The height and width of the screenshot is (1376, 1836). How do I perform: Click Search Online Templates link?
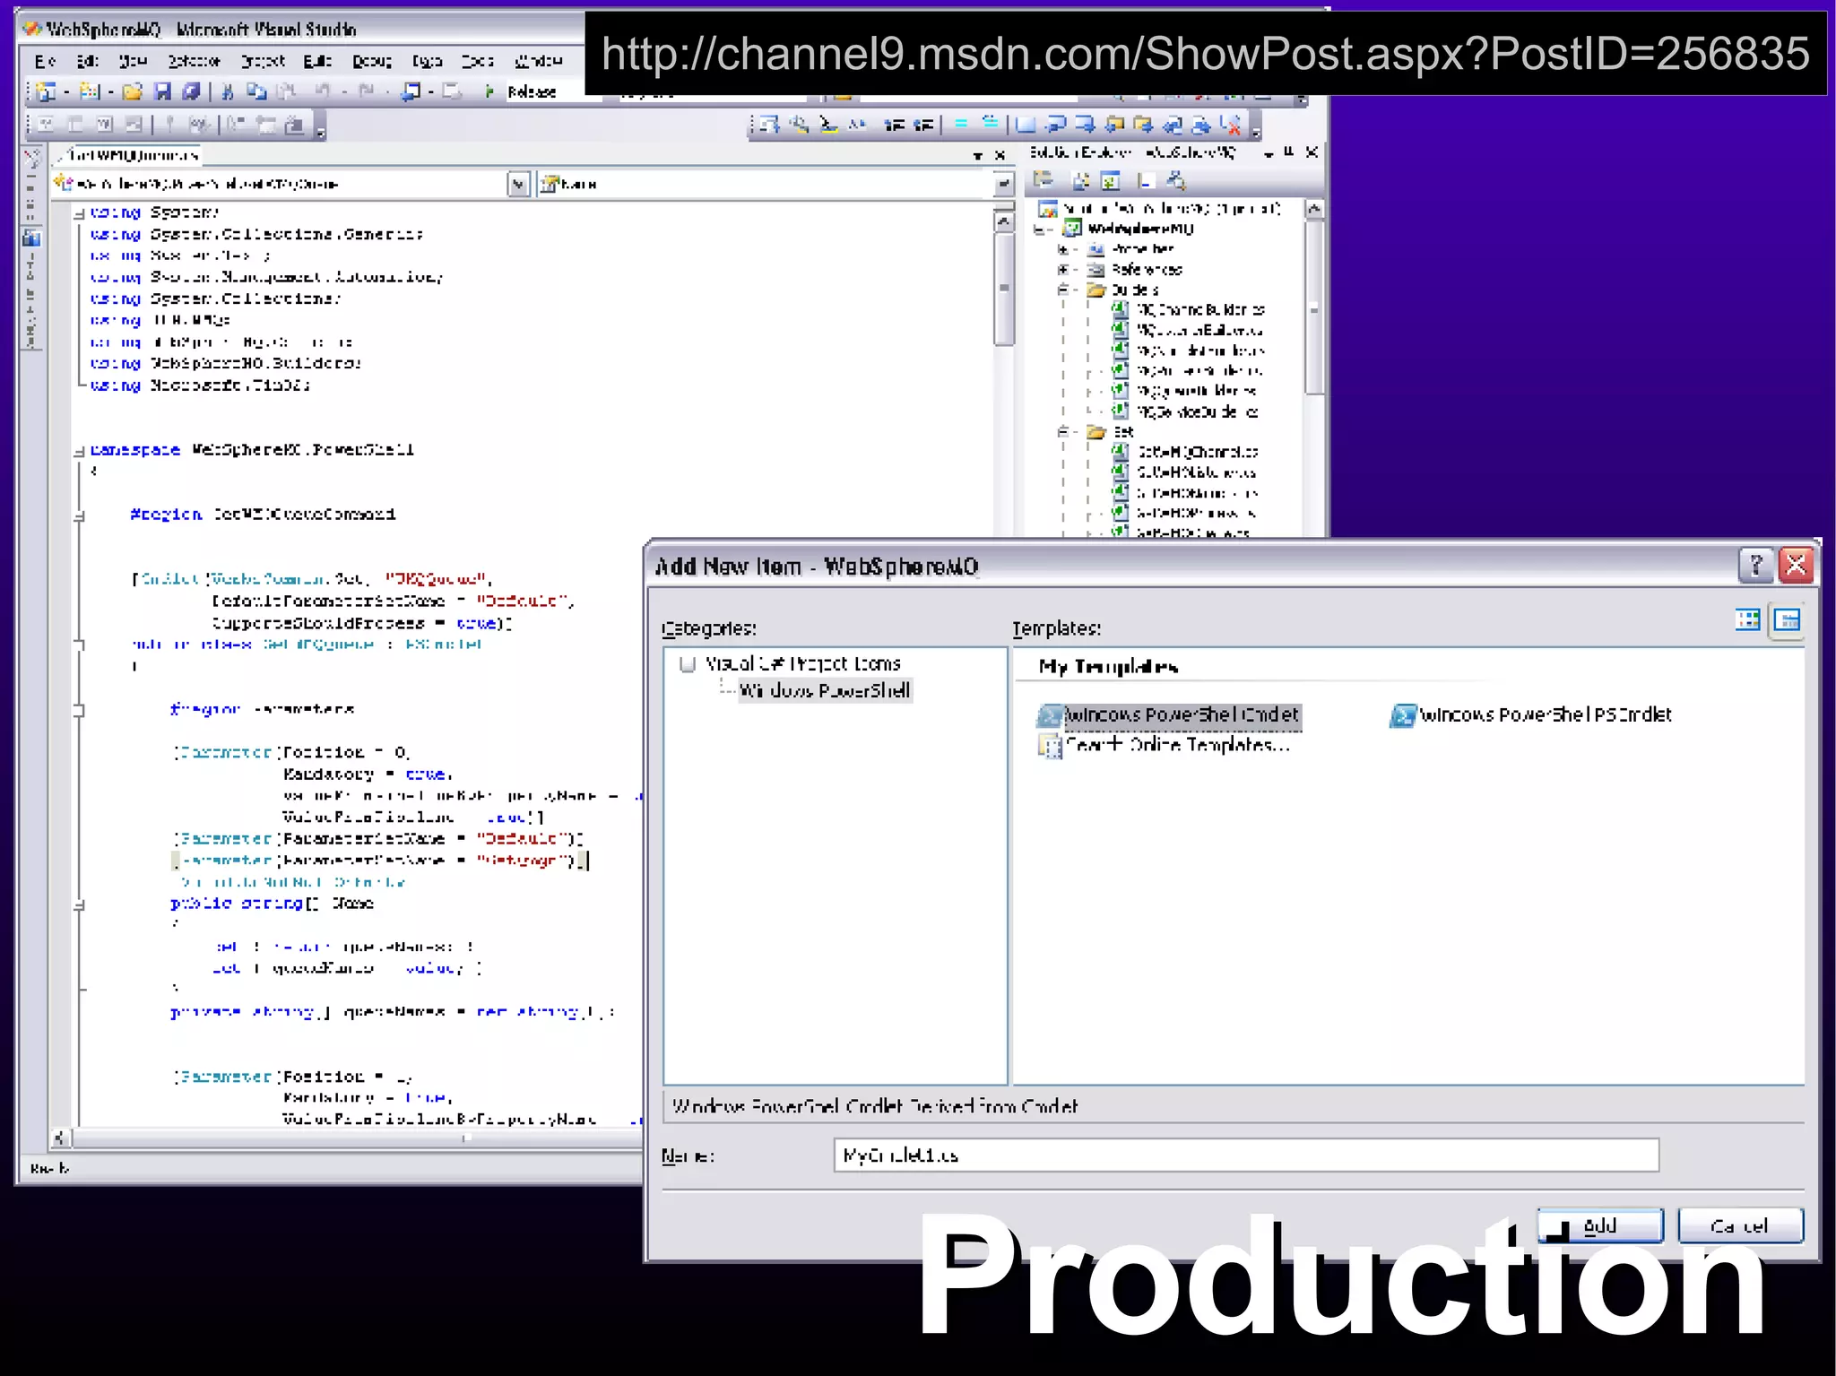tap(1176, 745)
